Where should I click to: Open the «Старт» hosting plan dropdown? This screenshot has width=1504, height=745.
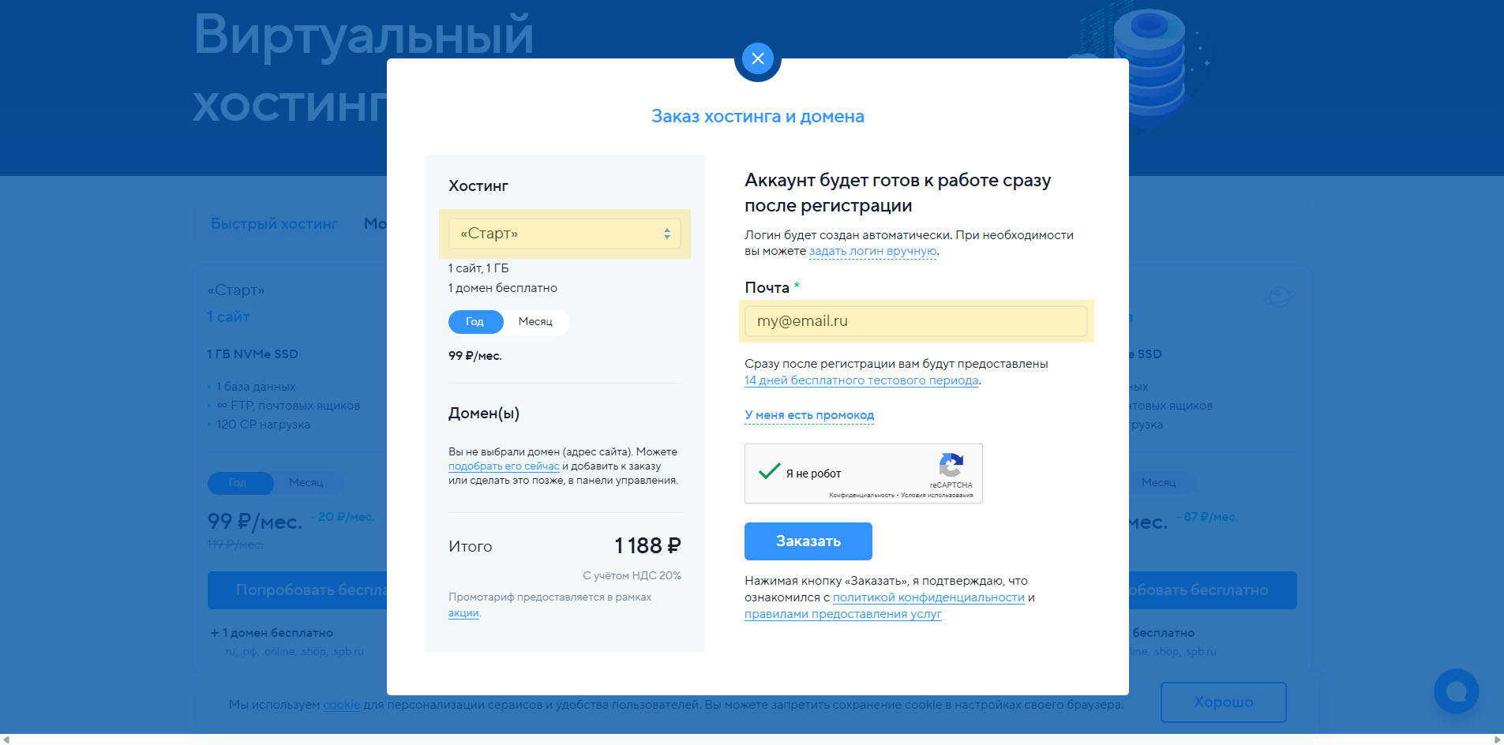point(564,234)
